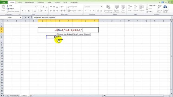Switch to the Developer tab

point(74,2)
